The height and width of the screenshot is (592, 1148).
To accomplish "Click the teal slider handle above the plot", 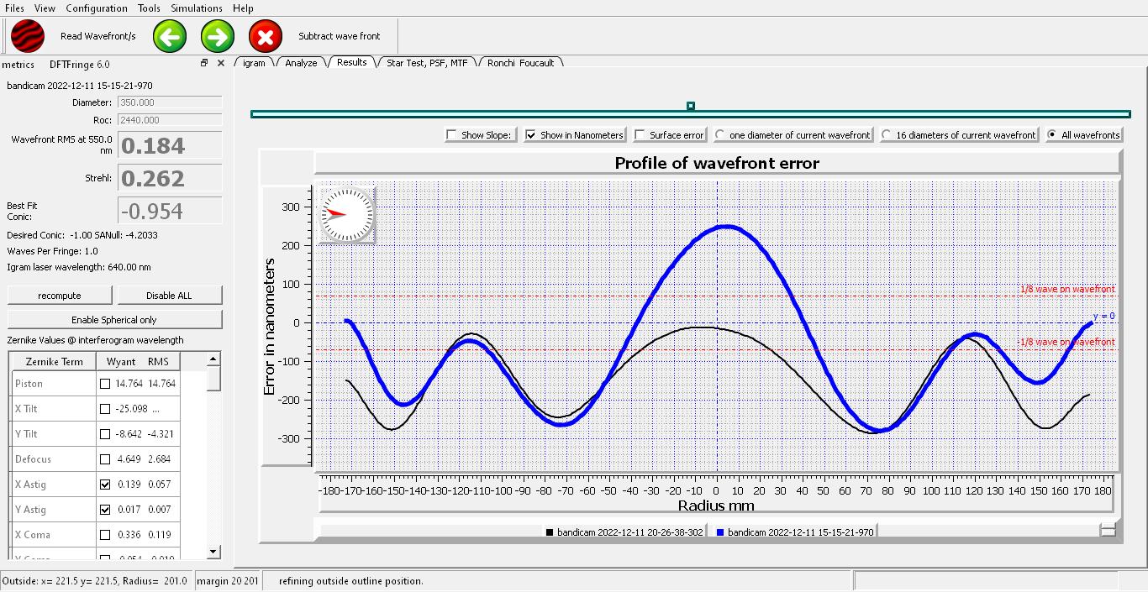I will (x=691, y=106).
